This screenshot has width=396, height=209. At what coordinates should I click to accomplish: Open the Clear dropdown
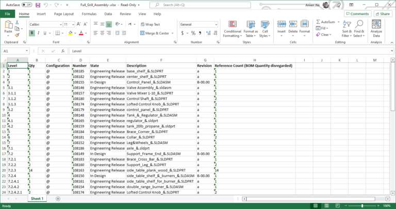(x=323, y=35)
